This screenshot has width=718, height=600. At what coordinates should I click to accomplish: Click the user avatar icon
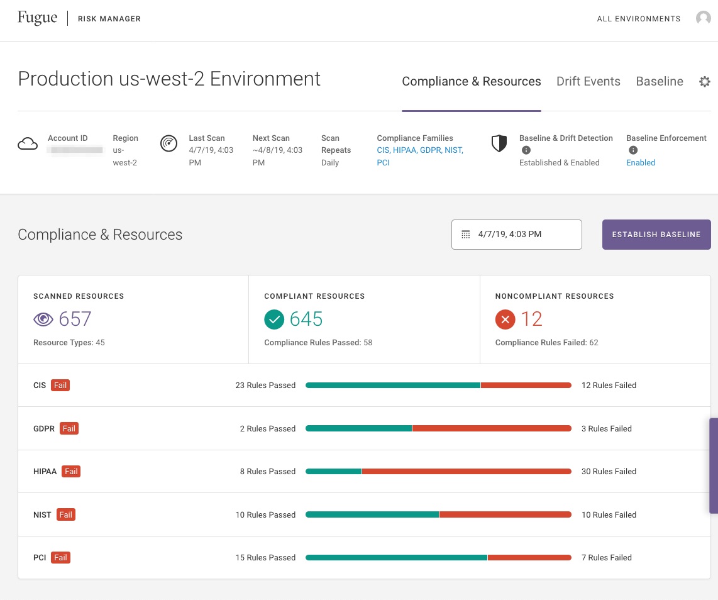703,19
